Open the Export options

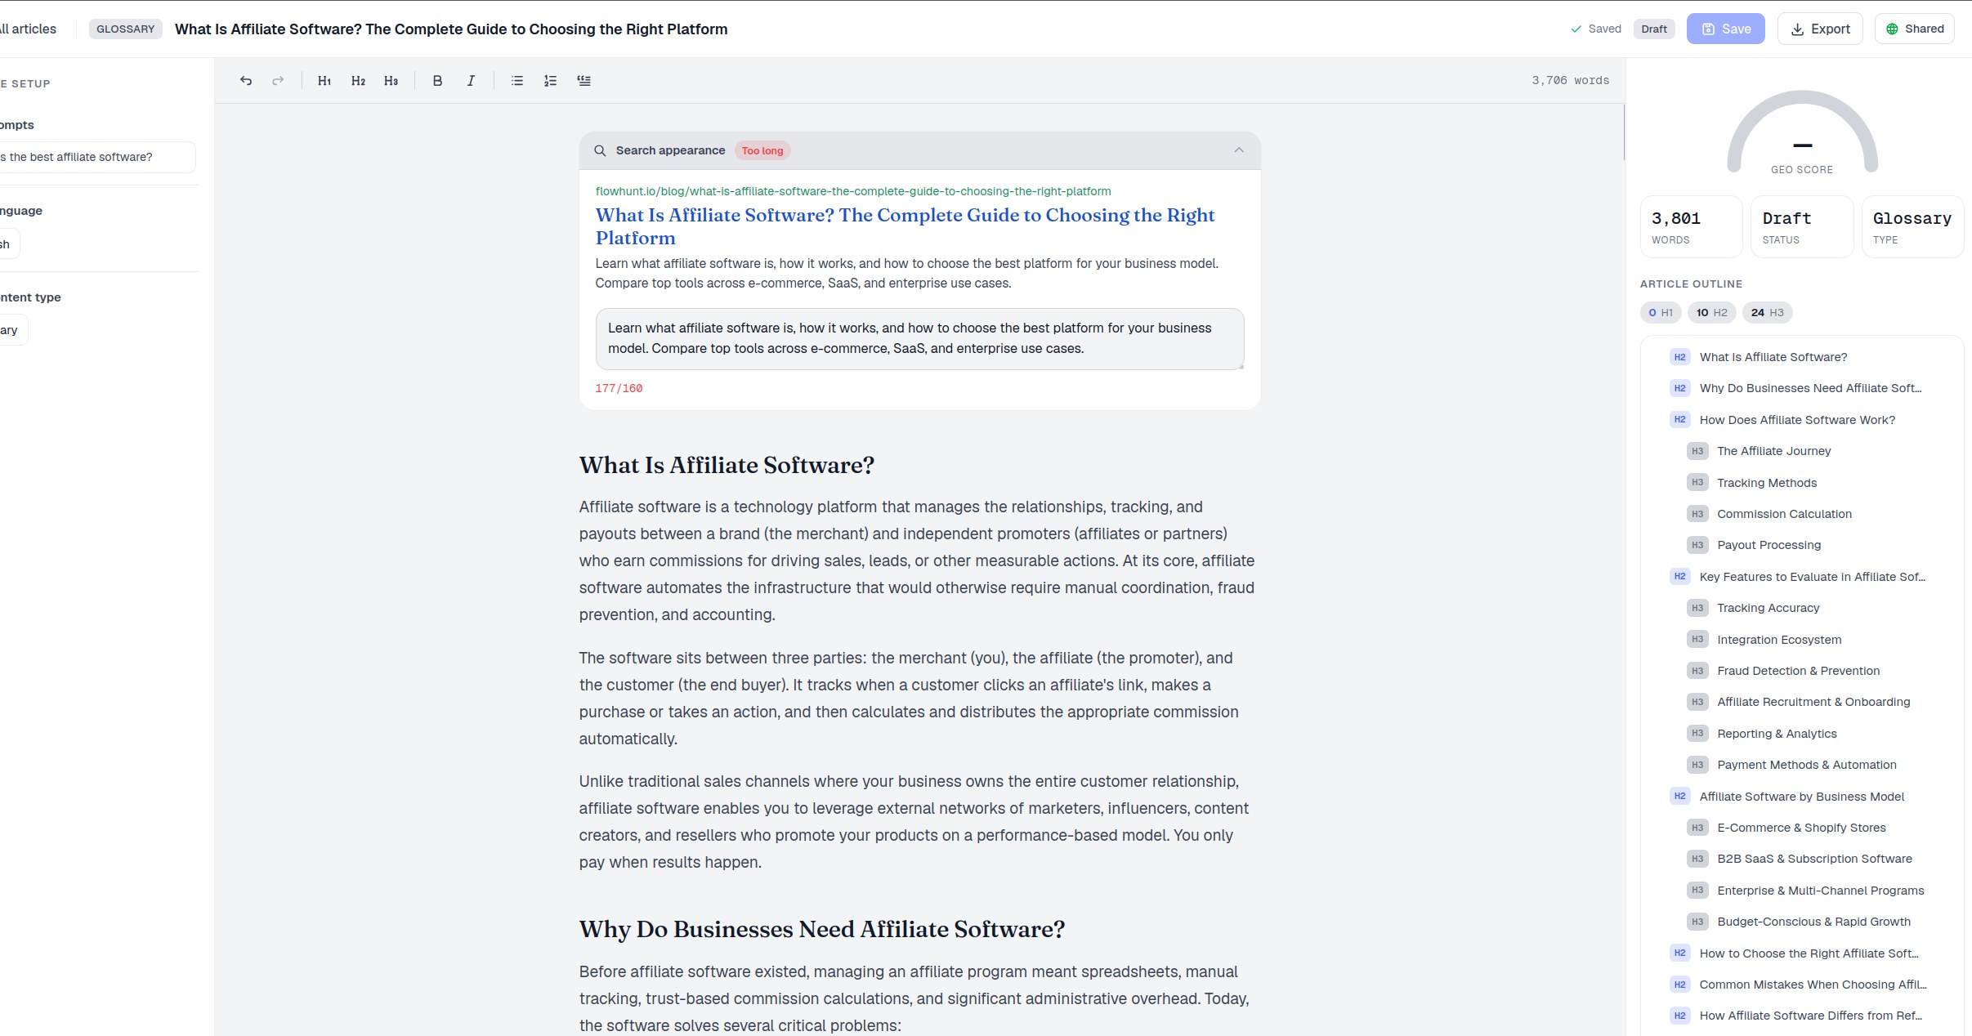1820,29
